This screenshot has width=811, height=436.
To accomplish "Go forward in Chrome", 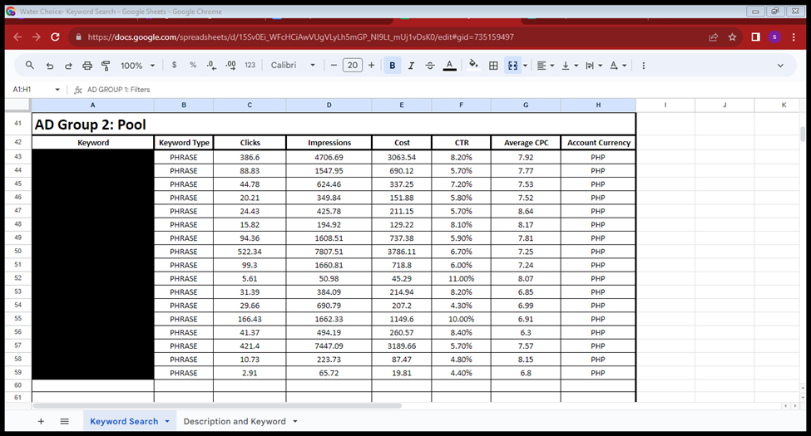I will (x=37, y=37).
